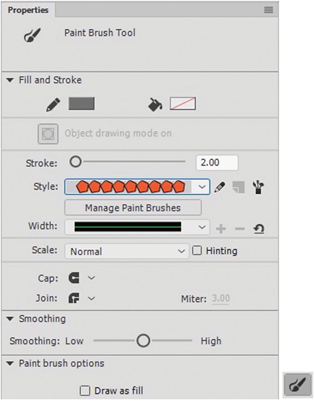Click the edit stroke style pencil icon
Screen dimensions: 315x401
[220, 187]
